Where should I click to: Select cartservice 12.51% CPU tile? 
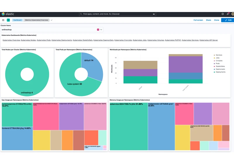point(95,116)
